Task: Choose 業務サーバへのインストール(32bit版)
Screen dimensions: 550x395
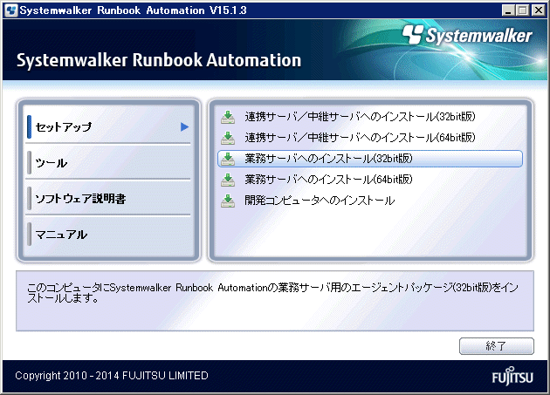Action: [328, 159]
